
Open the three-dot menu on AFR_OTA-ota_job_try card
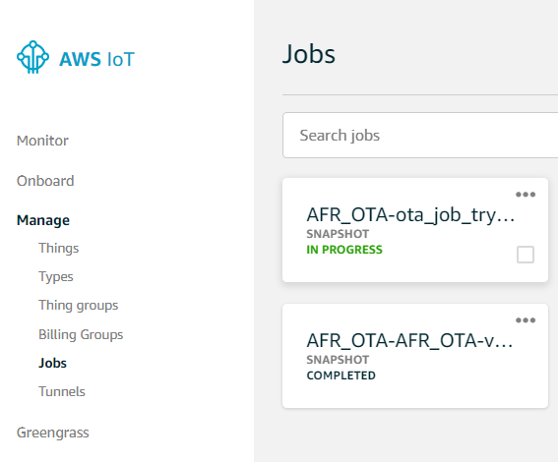[526, 195]
